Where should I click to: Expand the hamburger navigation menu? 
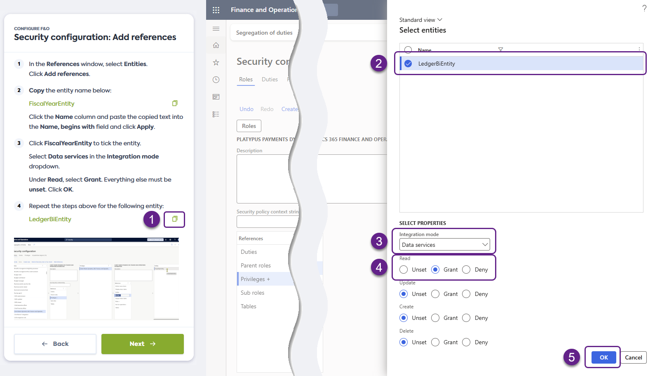tap(216, 28)
